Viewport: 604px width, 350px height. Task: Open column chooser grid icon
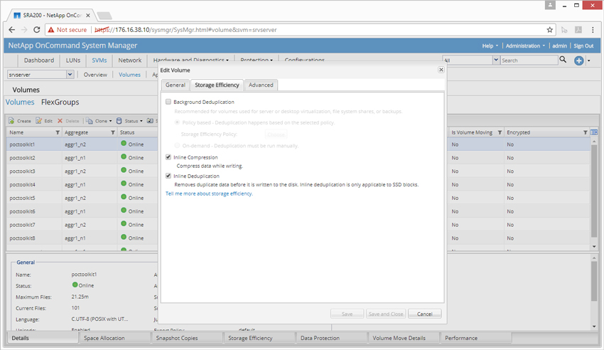click(x=594, y=132)
